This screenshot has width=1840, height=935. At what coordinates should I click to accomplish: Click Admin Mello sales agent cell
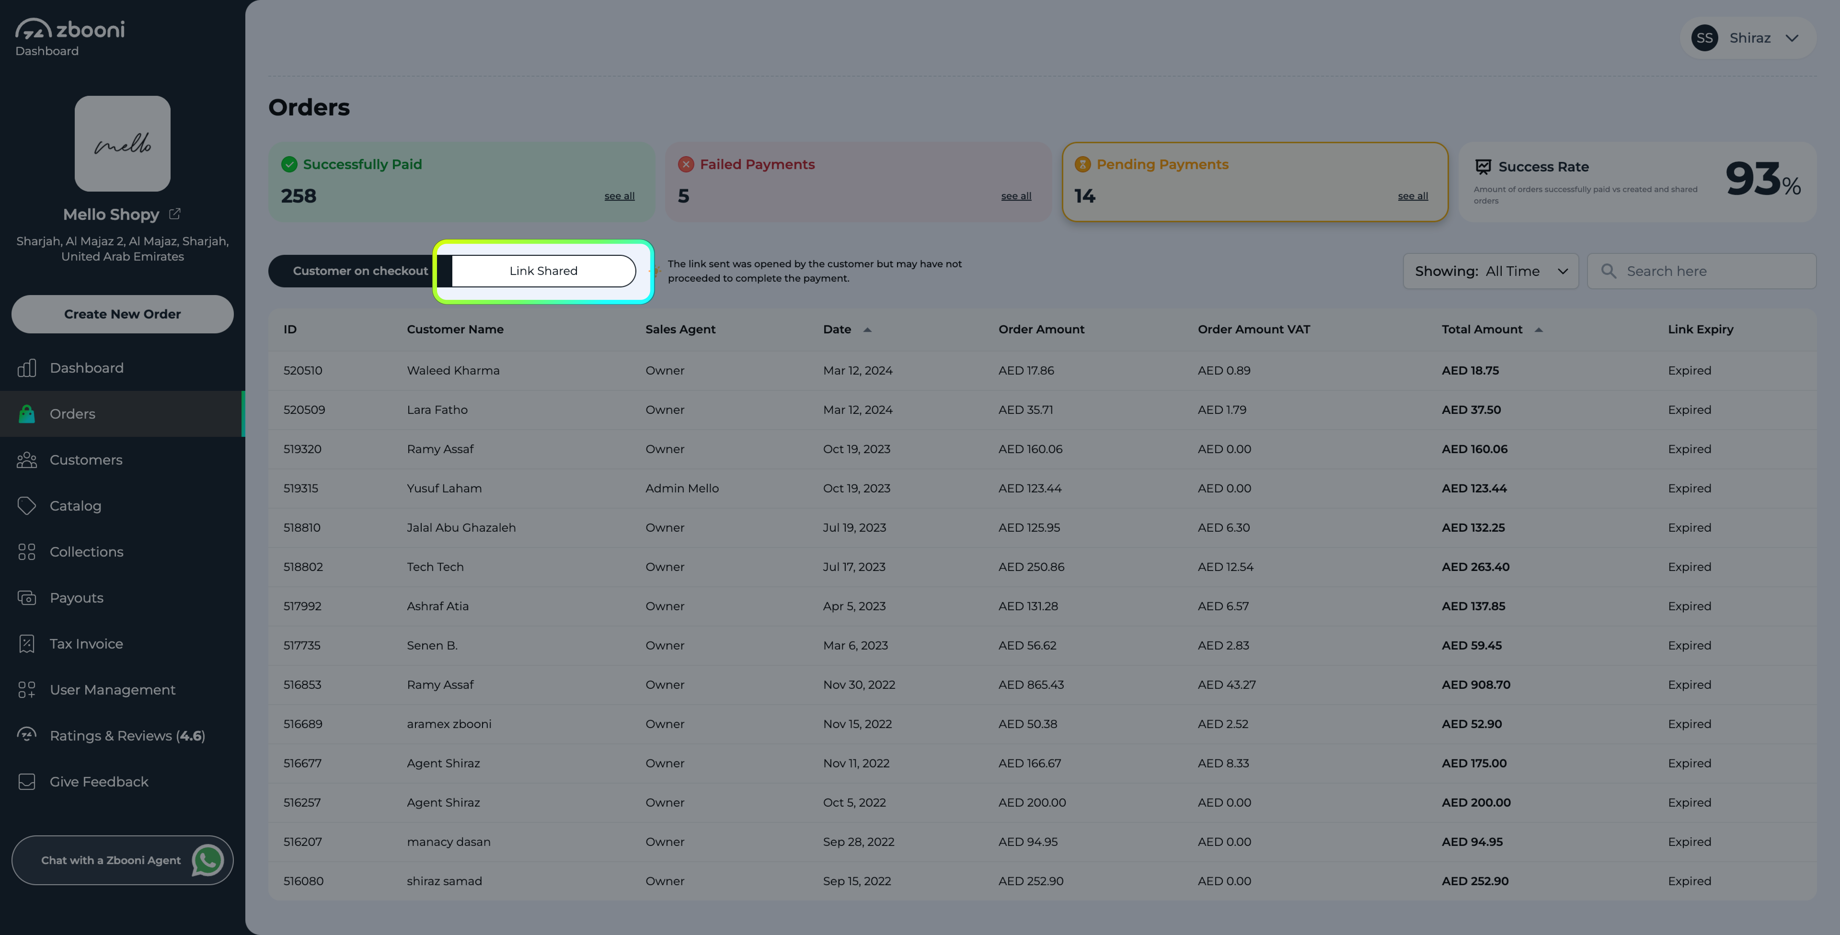click(682, 489)
